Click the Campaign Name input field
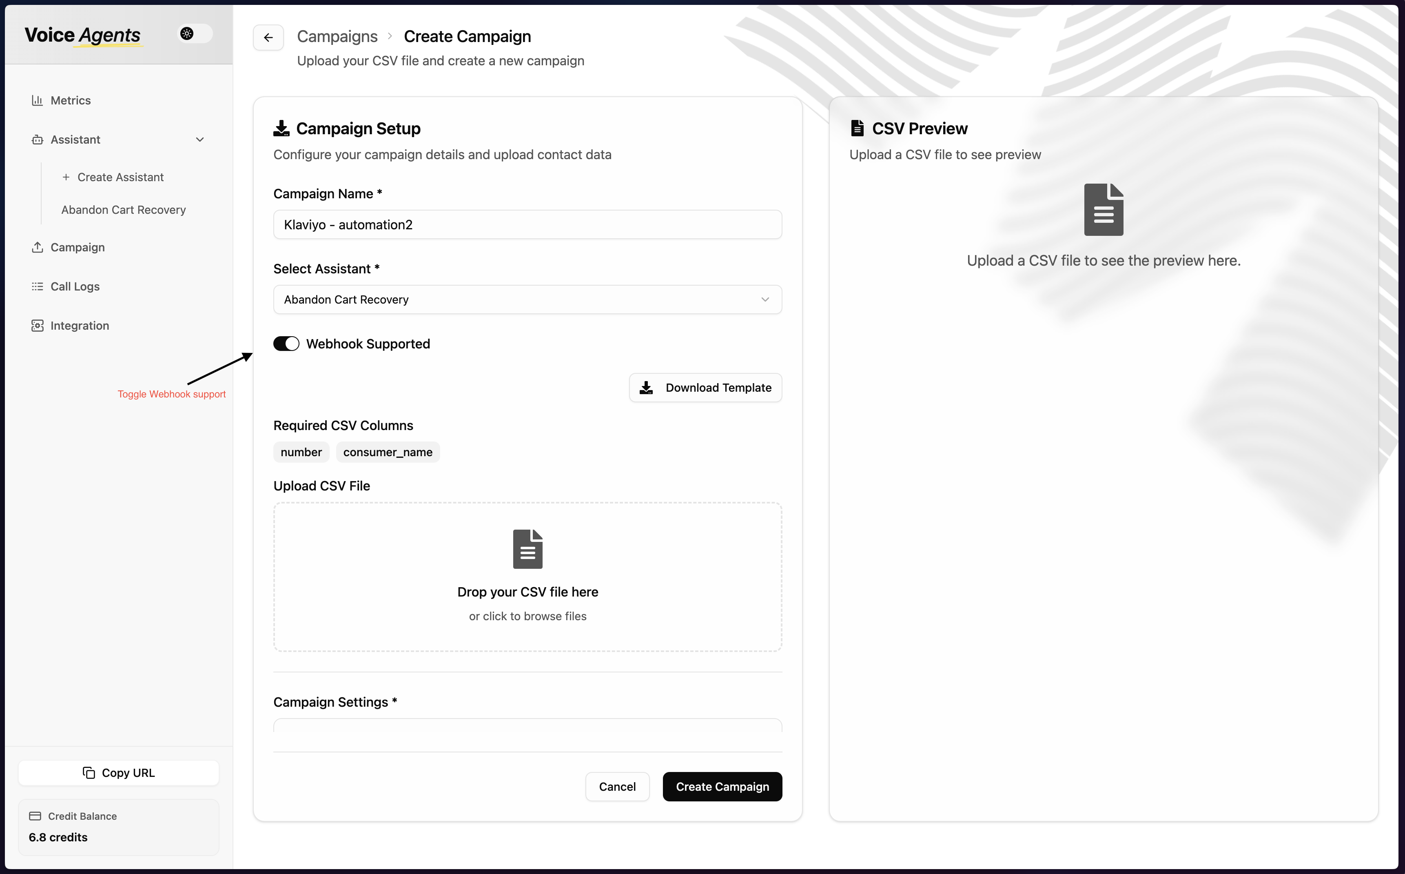Image resolution: width=1405 pixels, height=874 pixels. click(527, 224)
